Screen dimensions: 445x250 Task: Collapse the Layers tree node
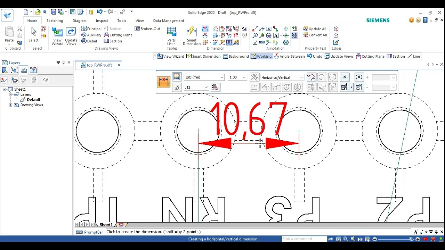click(x=10, y=94)
